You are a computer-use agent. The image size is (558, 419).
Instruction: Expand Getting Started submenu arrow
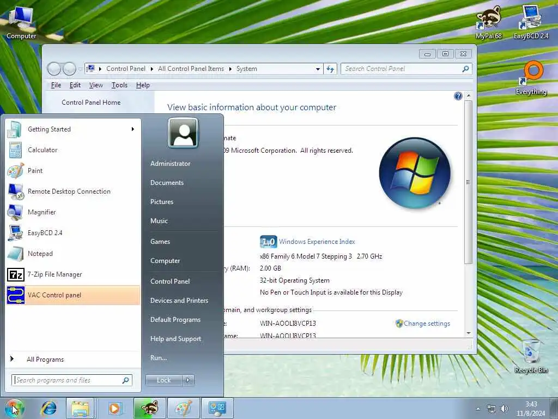(x=133, y=129)
